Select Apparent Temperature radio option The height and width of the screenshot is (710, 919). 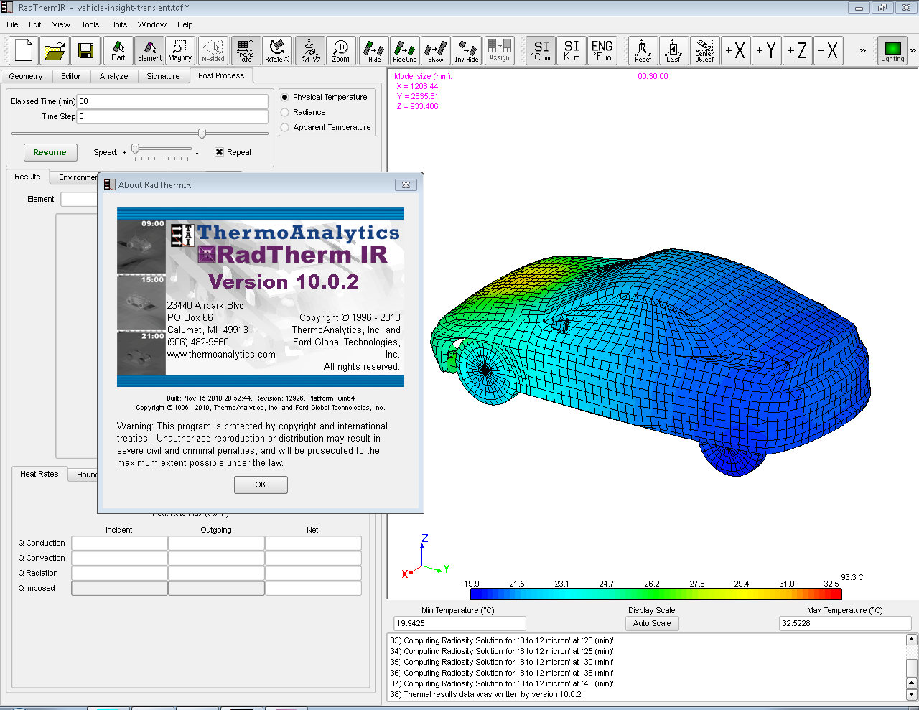285,127
